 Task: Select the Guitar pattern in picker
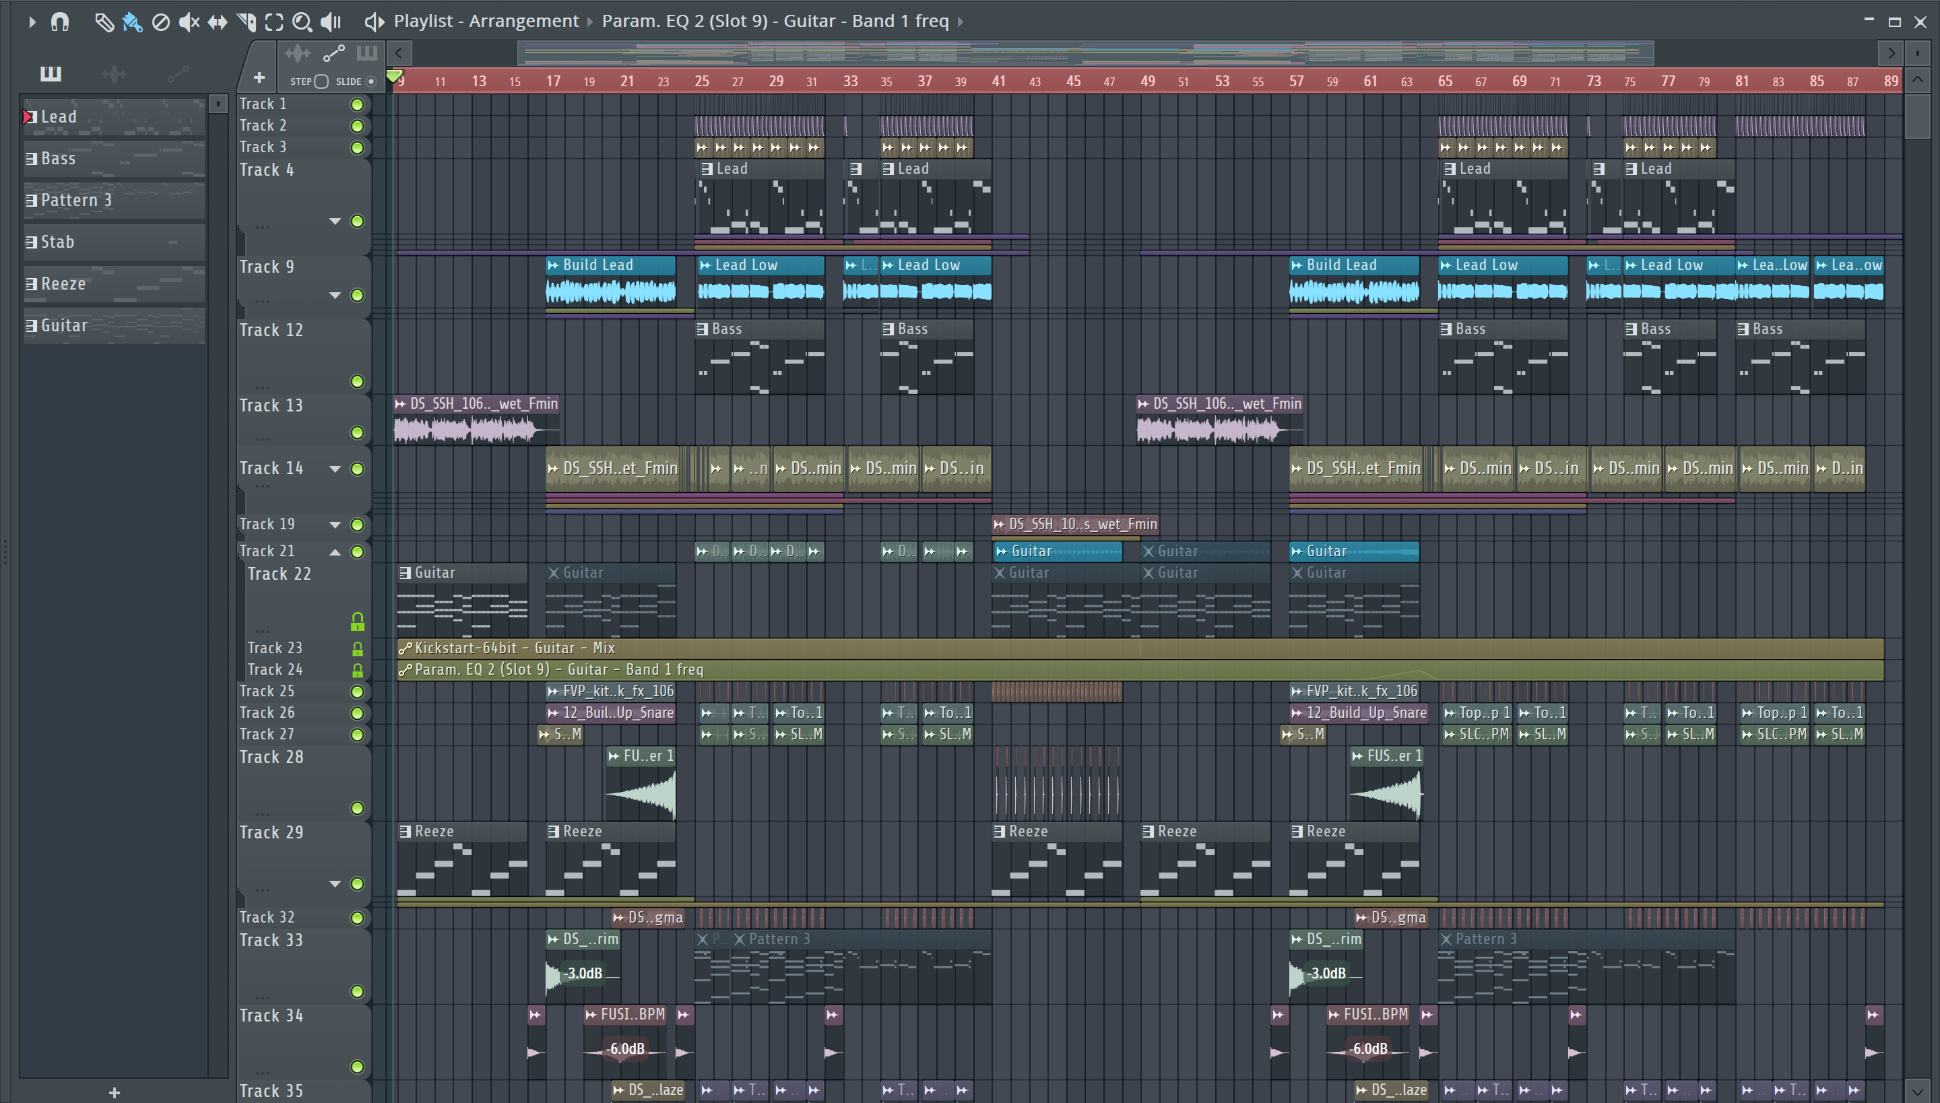point(115,325)
